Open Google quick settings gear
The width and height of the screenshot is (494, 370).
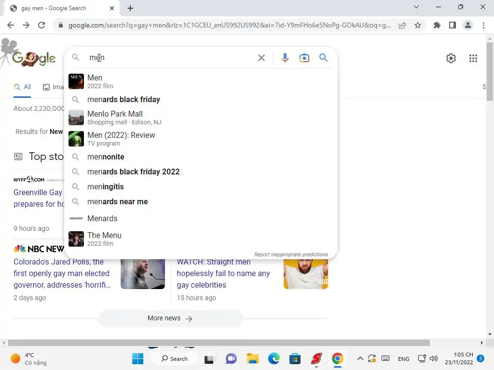point(451,58)
